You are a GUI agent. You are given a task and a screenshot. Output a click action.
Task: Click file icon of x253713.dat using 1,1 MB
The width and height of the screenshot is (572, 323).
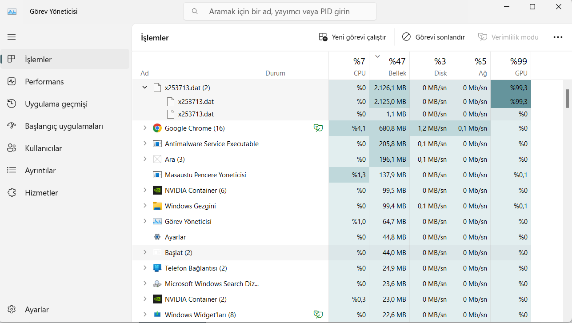(x=170, y=114)
